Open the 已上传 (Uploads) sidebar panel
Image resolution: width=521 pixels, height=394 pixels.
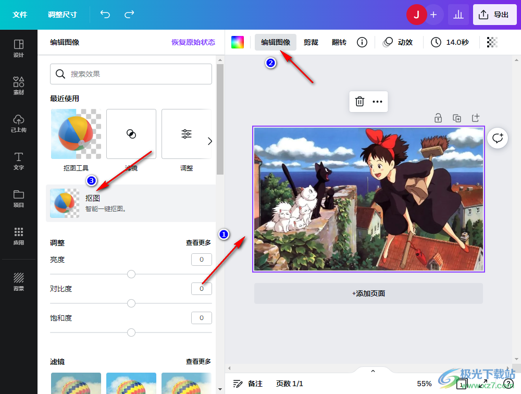pos(19,124)
